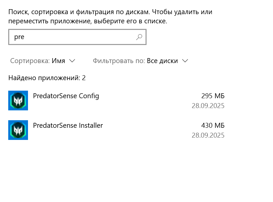Select the PredatorSense Installer entry name

pyautogui.click(x=68, y=125)
